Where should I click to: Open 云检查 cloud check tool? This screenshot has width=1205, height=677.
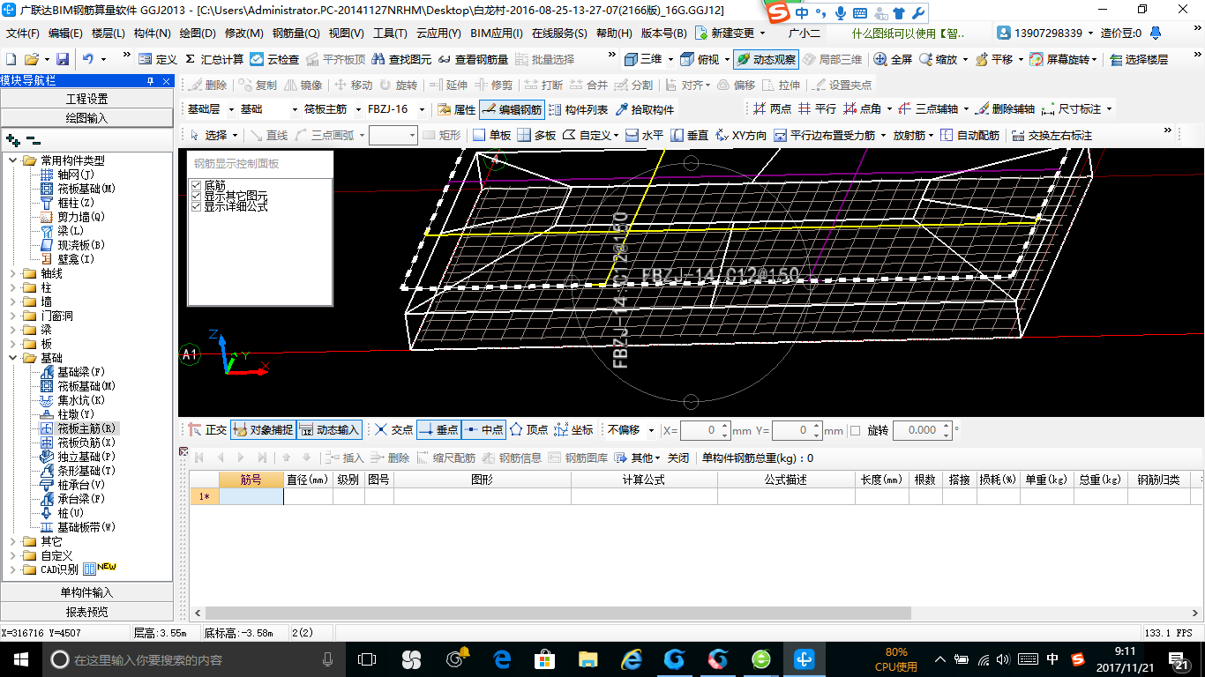coord(274,59)
